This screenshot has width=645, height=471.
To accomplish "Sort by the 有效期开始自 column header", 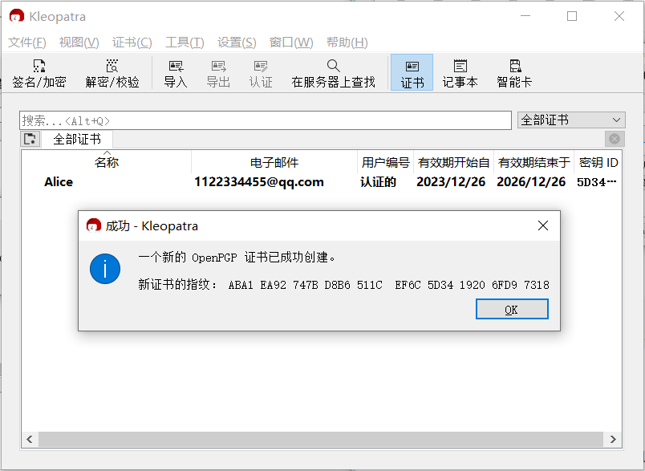I will coord(453,163).
